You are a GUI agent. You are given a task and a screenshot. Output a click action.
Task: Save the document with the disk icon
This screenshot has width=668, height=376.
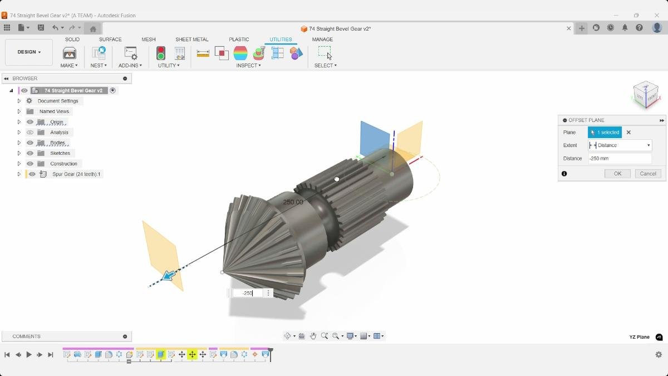pos(41,28)
